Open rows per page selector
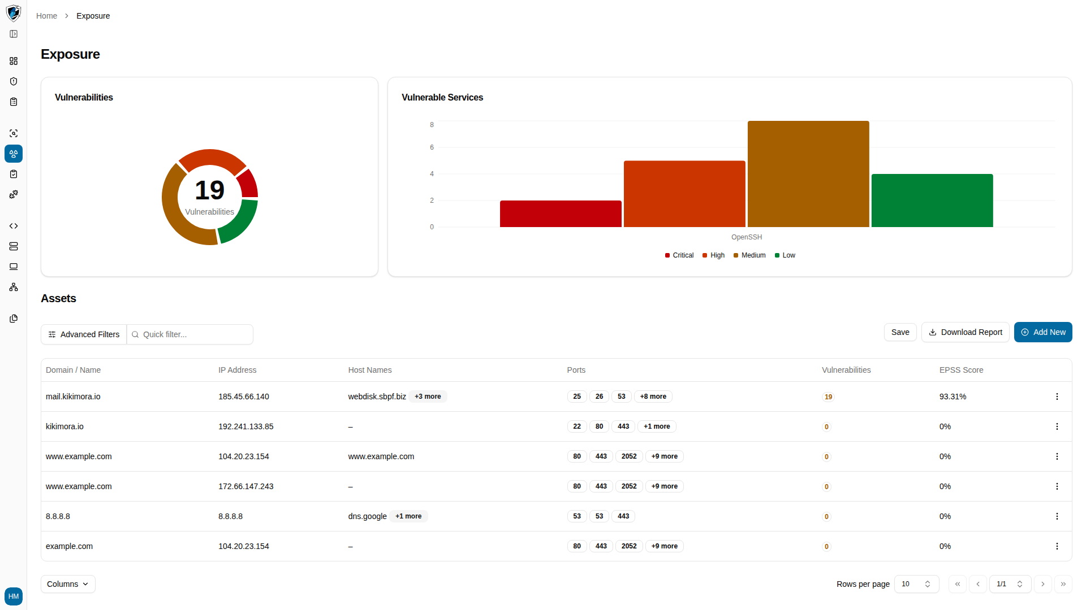This screenshot has height=610, width=1086. pyautogui.click(x=916, y=584)
